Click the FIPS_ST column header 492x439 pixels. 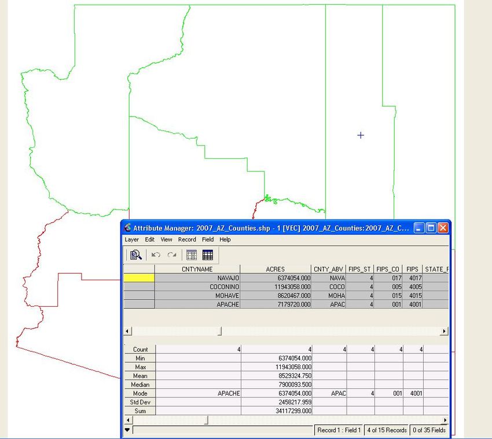pos(359,269)
